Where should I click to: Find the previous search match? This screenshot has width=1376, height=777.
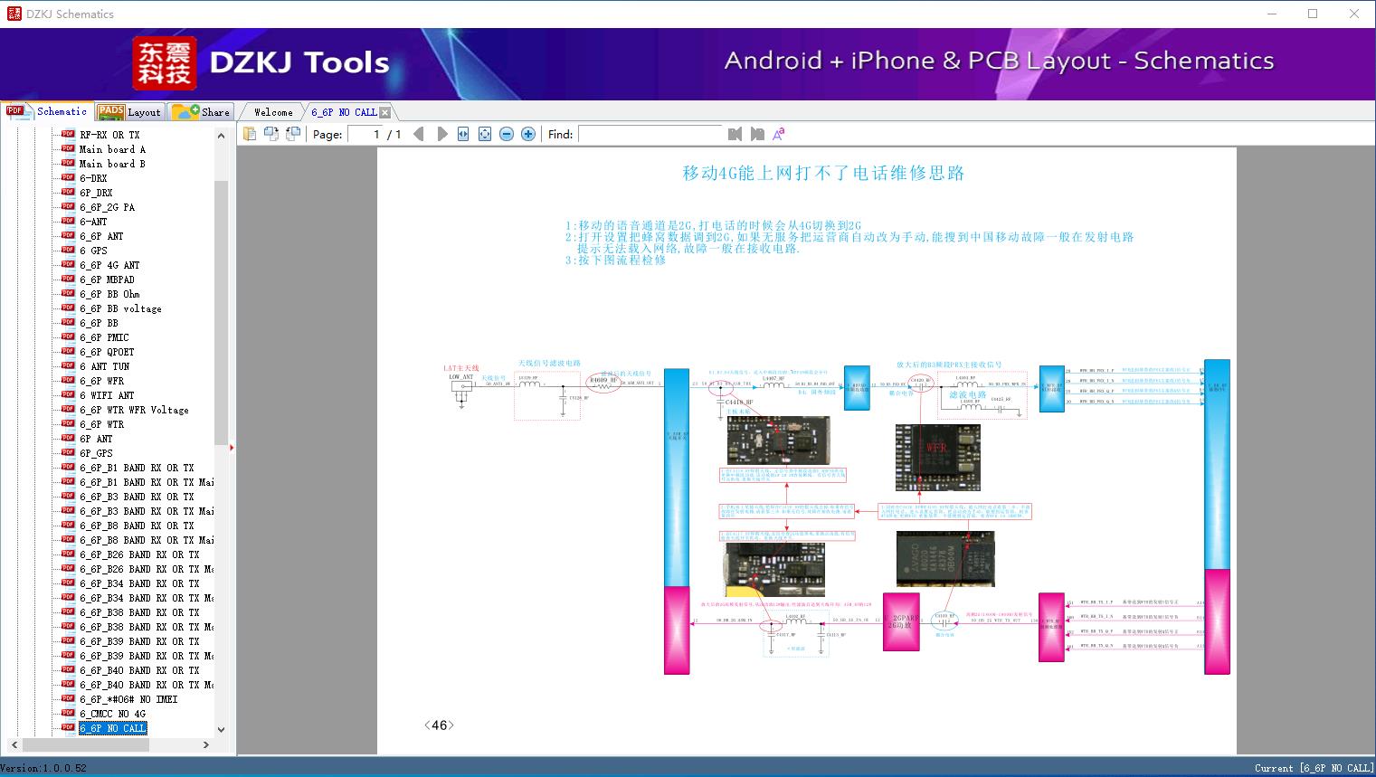pyautogui.click(x=735, y=134)
